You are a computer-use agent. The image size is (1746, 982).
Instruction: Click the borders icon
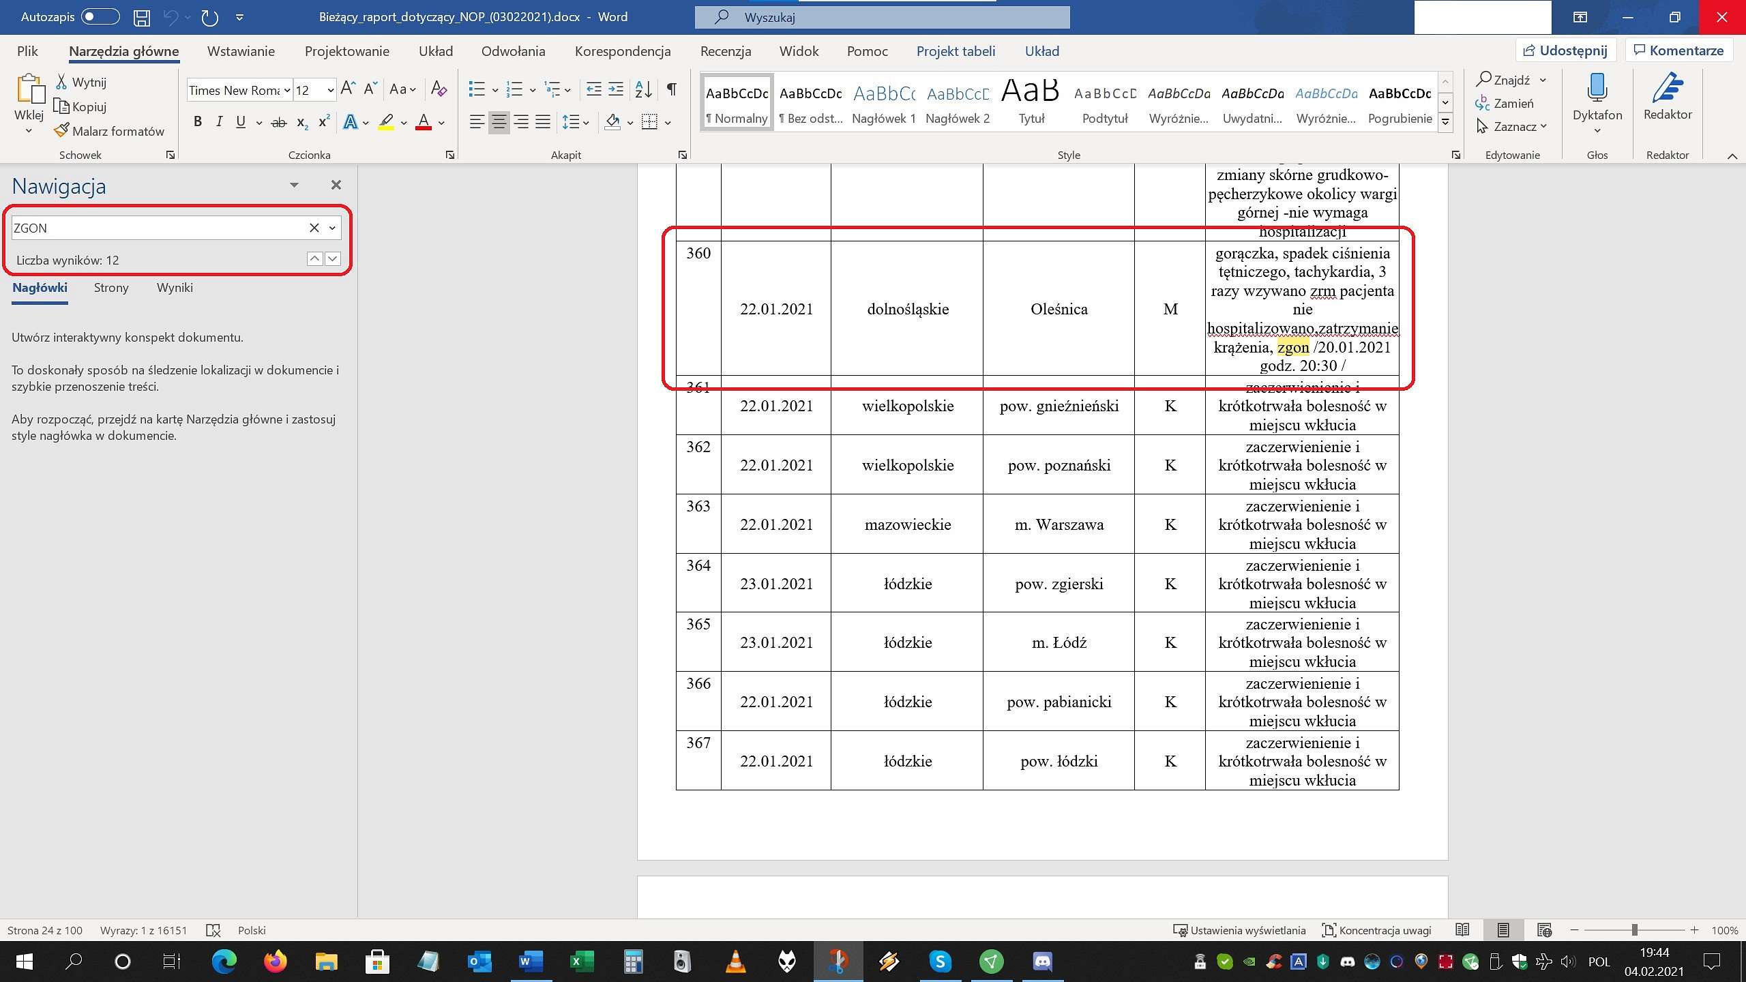[x=649, y=123]
